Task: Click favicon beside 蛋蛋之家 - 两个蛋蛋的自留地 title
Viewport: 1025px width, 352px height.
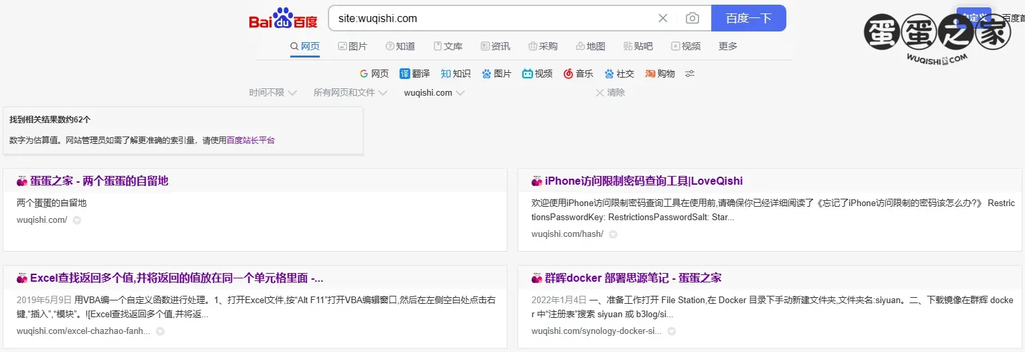Action: click(x=22, y=181)
